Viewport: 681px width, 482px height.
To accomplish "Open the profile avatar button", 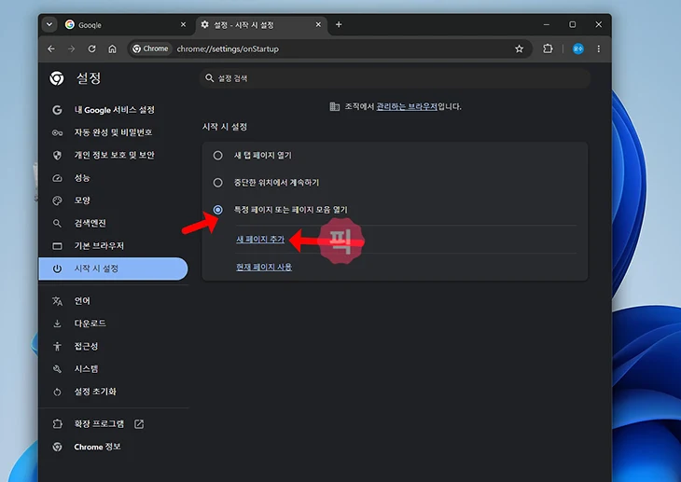I will point(577,48).
